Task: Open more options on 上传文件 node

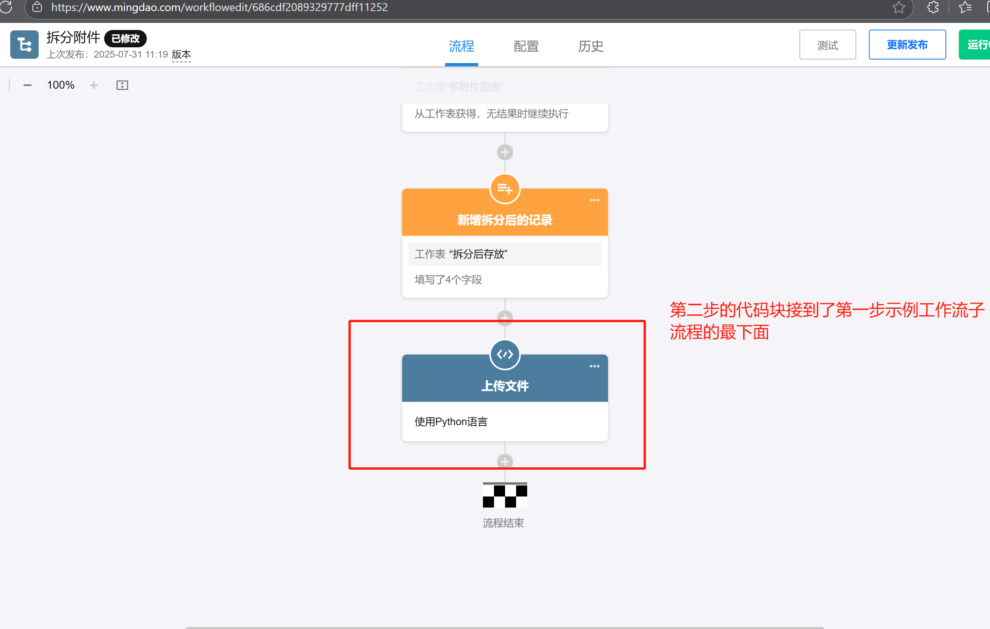Action: point(594,366)
